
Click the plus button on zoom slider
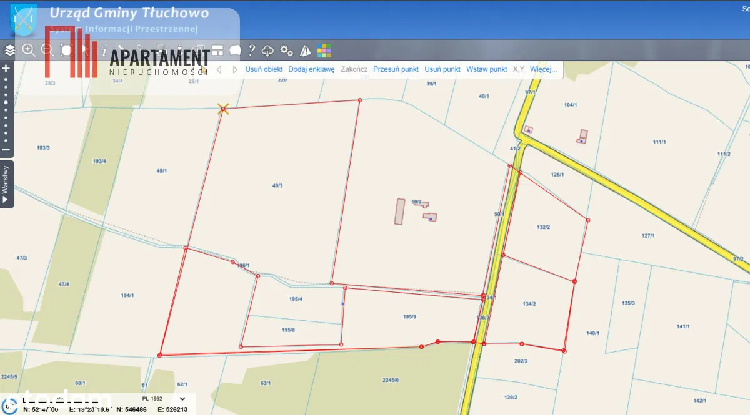[6, 69]
